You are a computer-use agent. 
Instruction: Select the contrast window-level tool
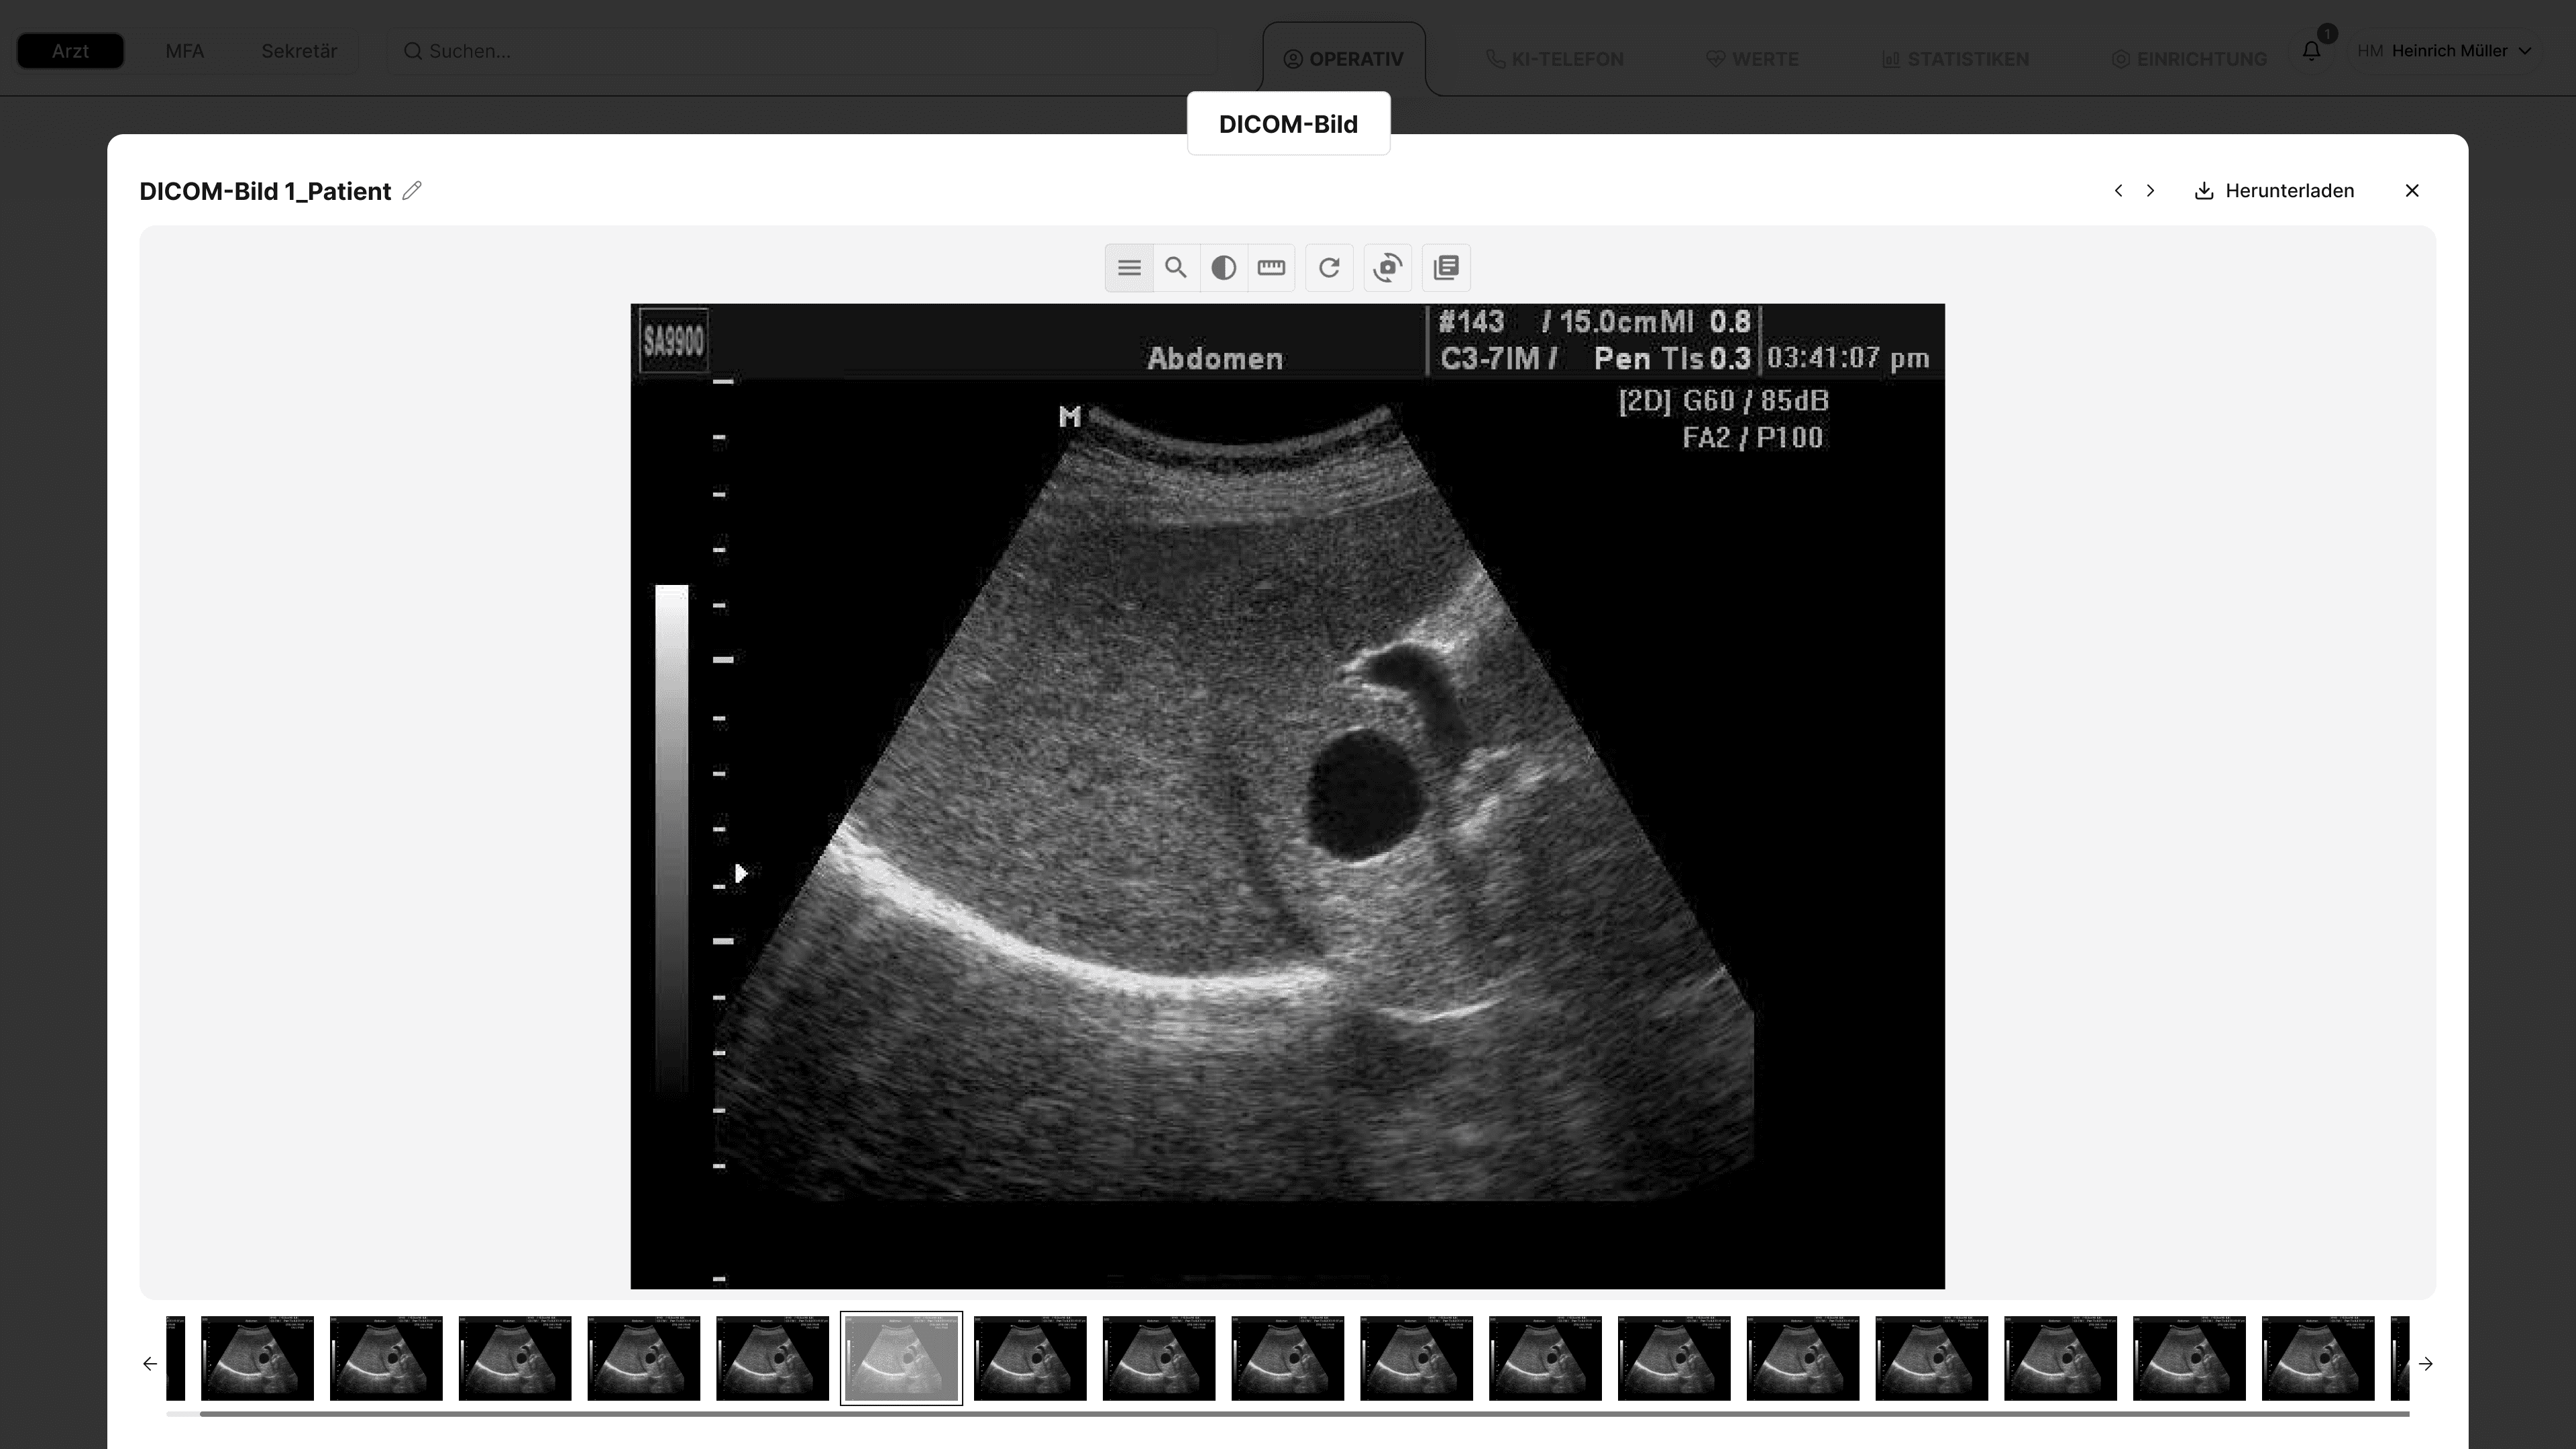pos(1223,268)
